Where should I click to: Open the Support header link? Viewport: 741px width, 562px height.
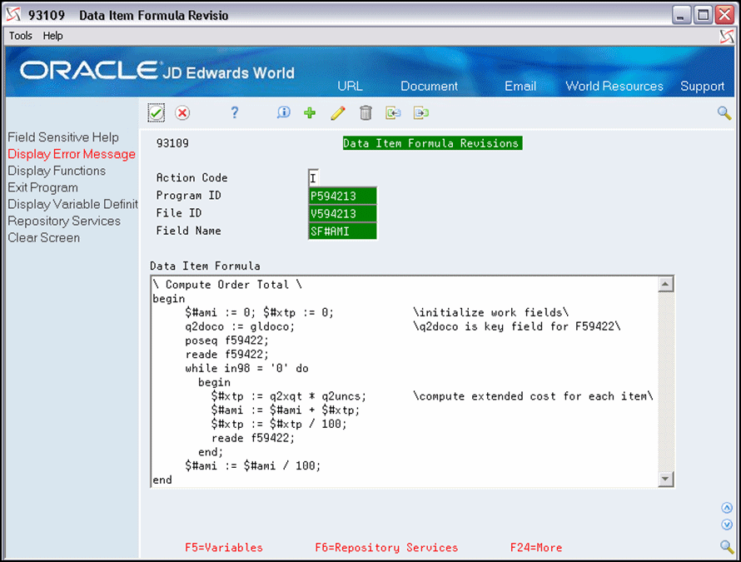point(702,87)
